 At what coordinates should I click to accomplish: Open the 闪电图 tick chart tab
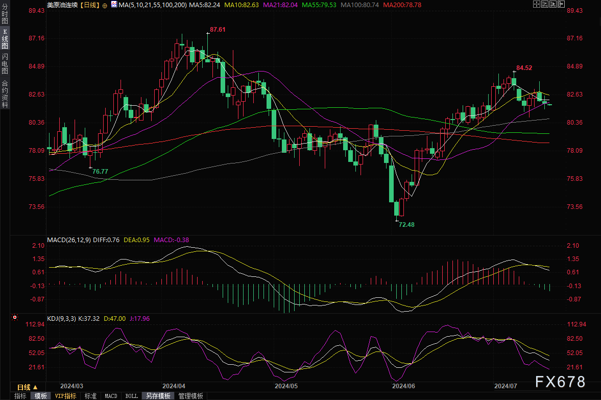coord(5,64)
